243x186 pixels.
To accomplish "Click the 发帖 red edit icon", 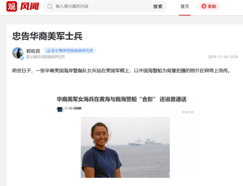I will point(204,6).
